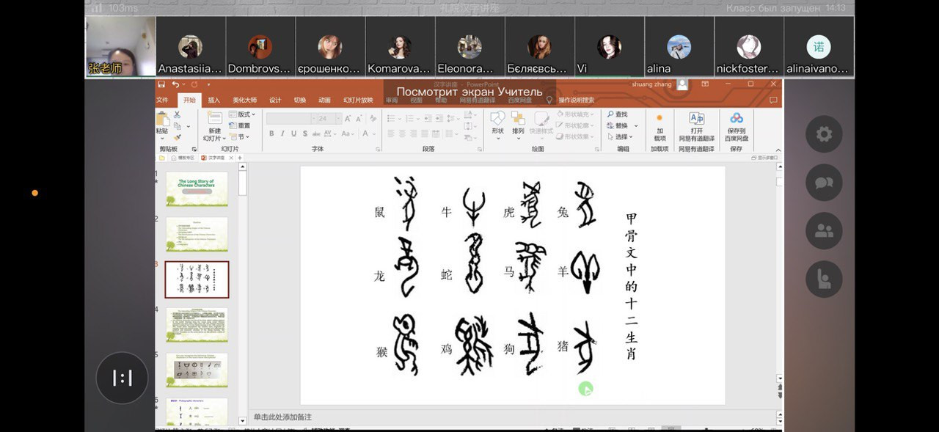Toggle bold formatting button
The image size is (939, 432).
coord(271,133)
